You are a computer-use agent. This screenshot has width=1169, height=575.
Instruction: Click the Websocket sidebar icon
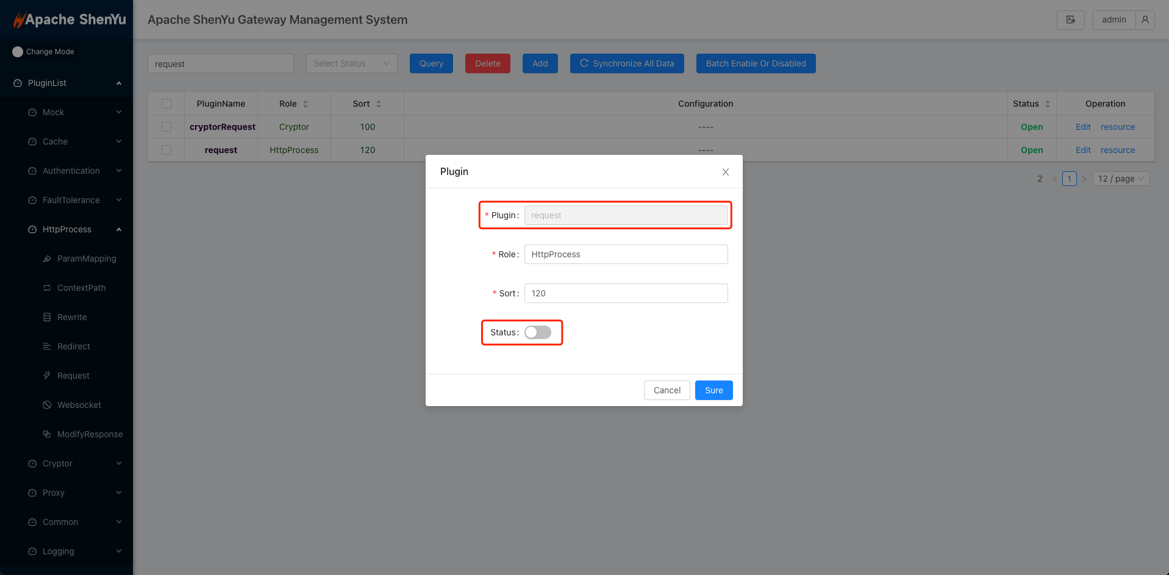tap(47, 405)
